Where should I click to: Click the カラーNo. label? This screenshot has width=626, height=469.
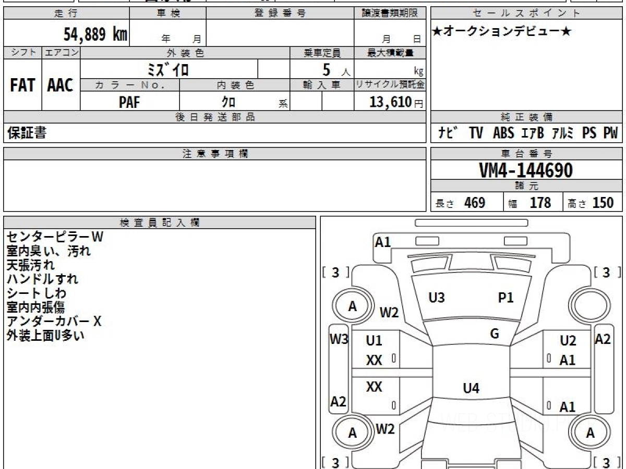tap(130, 85)
